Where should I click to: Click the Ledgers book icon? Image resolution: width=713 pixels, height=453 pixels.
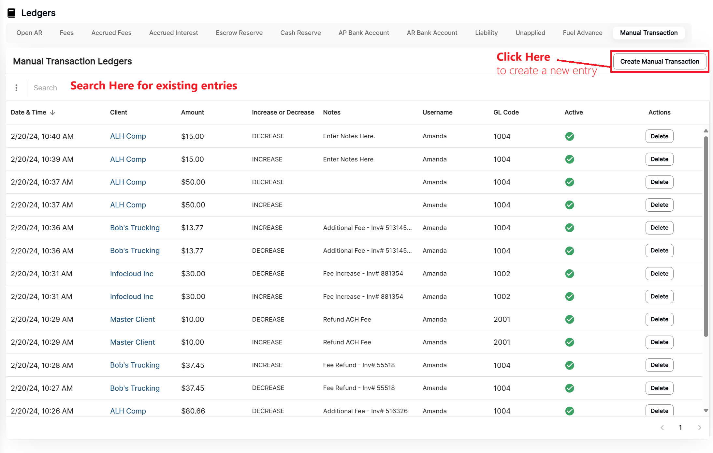[x=12, y=13]
